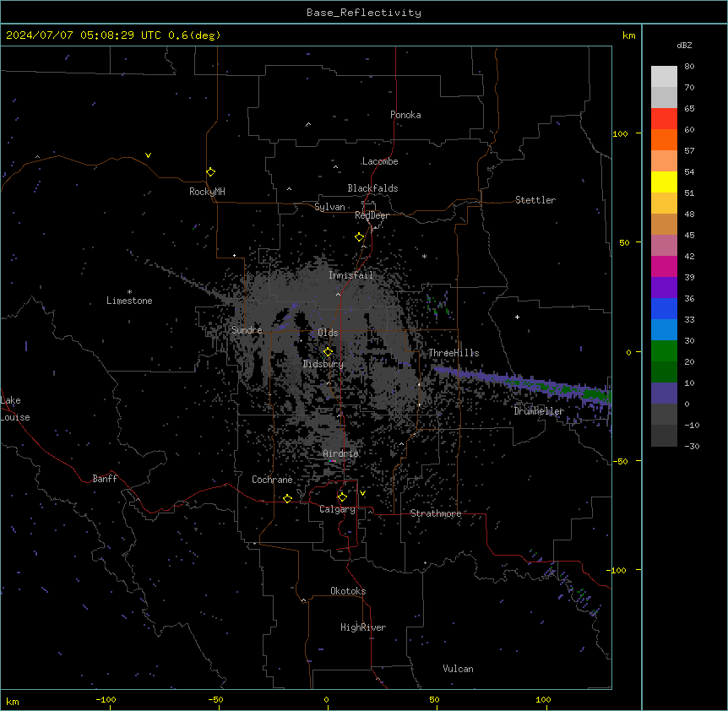Select yellow diamond marker between Olds and Didsbury
Viewport: 728px width, 711px height.
[328, 351]
